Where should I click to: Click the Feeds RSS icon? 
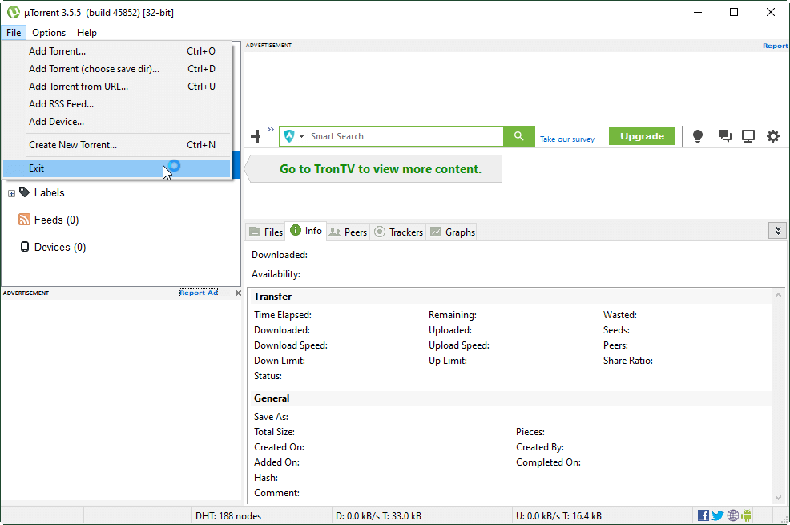24,219
